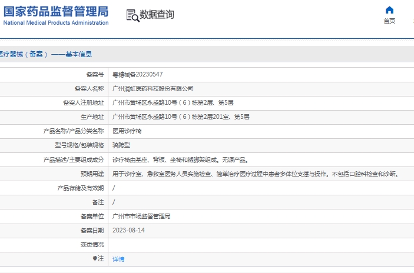
Task: Click the home house icon
Action: click(x=389, y=10)
